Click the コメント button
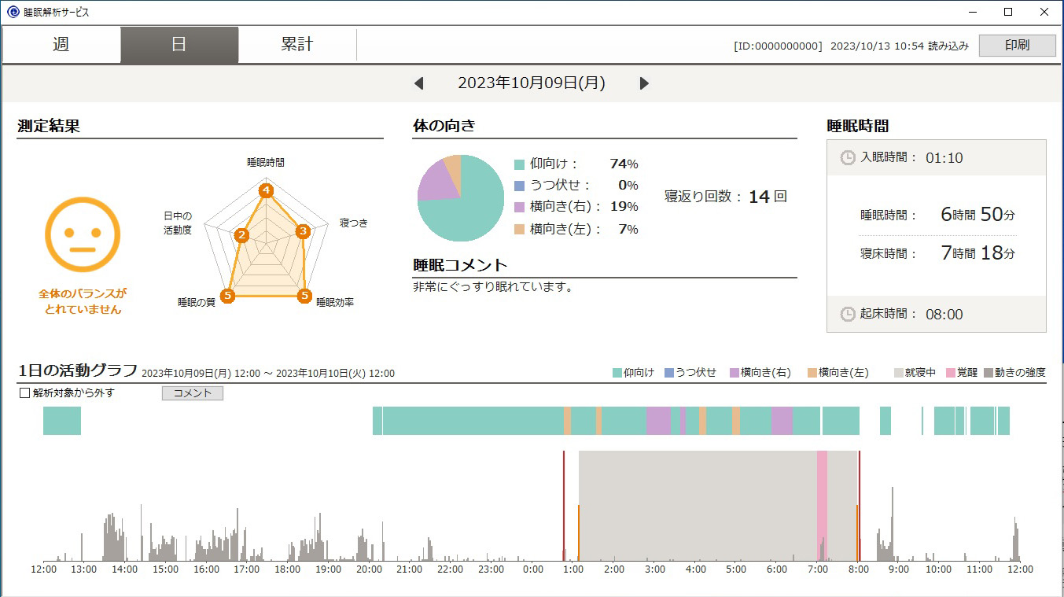 pos(193,393)
